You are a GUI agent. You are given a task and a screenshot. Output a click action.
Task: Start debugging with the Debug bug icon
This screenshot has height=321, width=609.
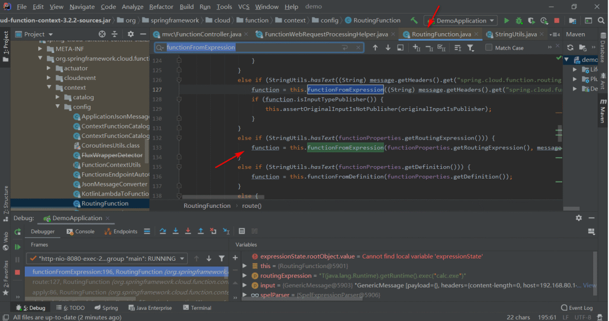pyautogui.click(x=519, y=21)
